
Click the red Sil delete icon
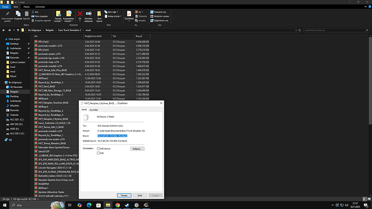[x=80, y=14]
